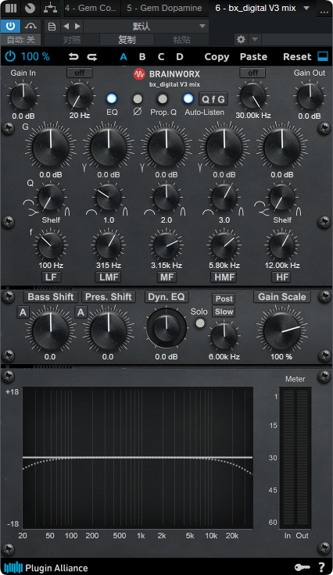Select settings bank B
333x575 pixels.
(142, 57)
